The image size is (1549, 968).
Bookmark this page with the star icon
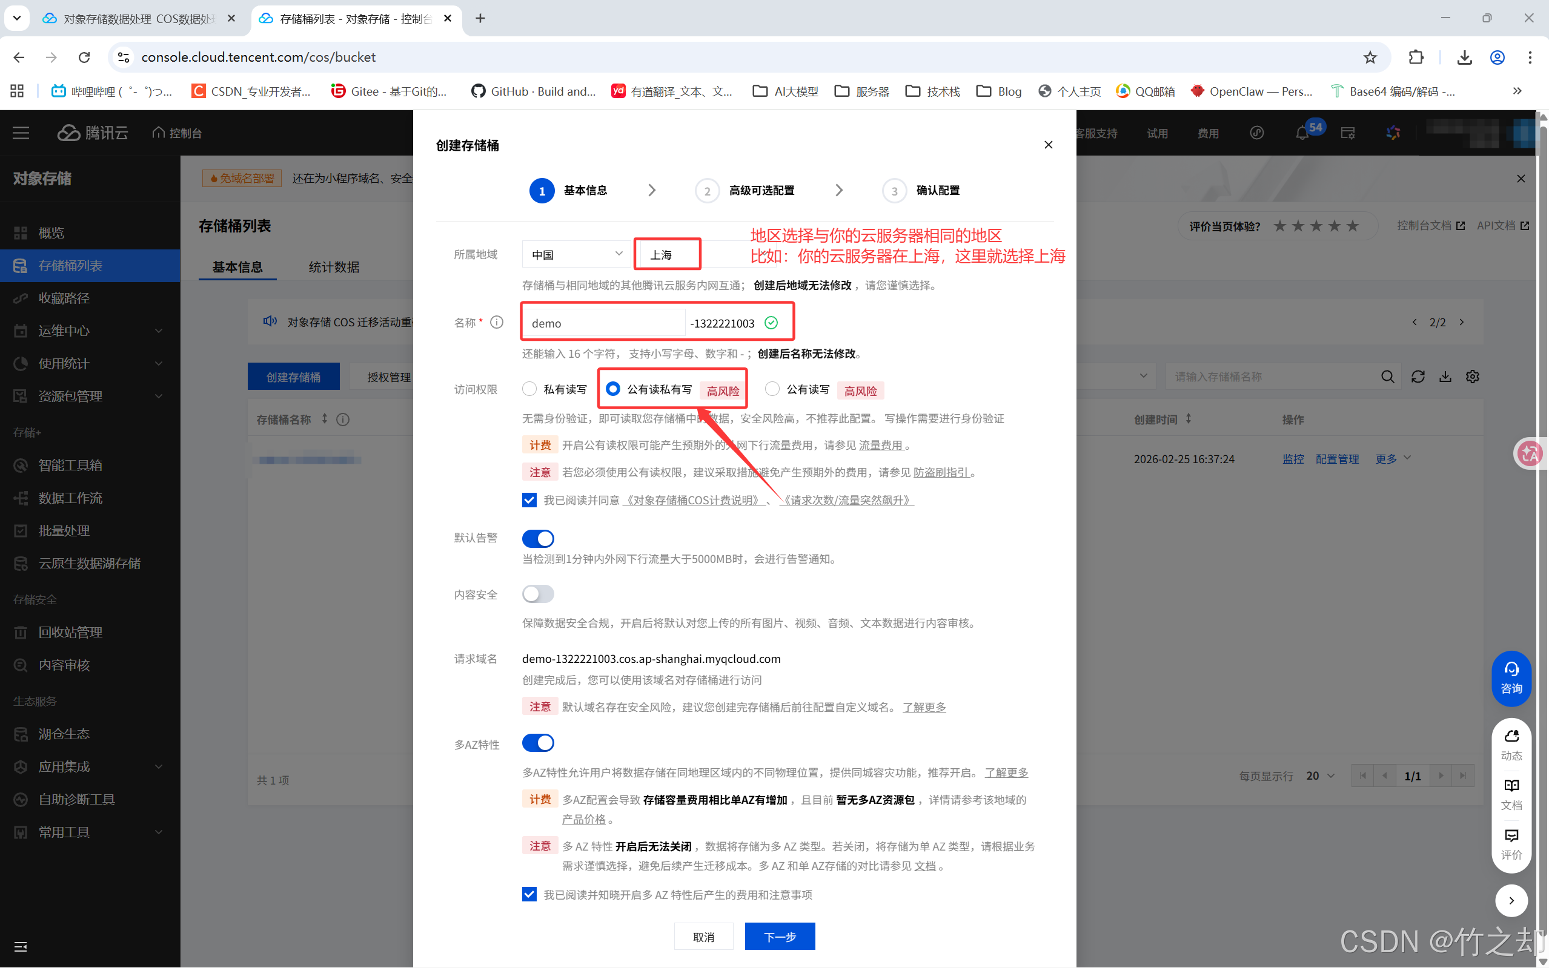[x=1370, y=57]
